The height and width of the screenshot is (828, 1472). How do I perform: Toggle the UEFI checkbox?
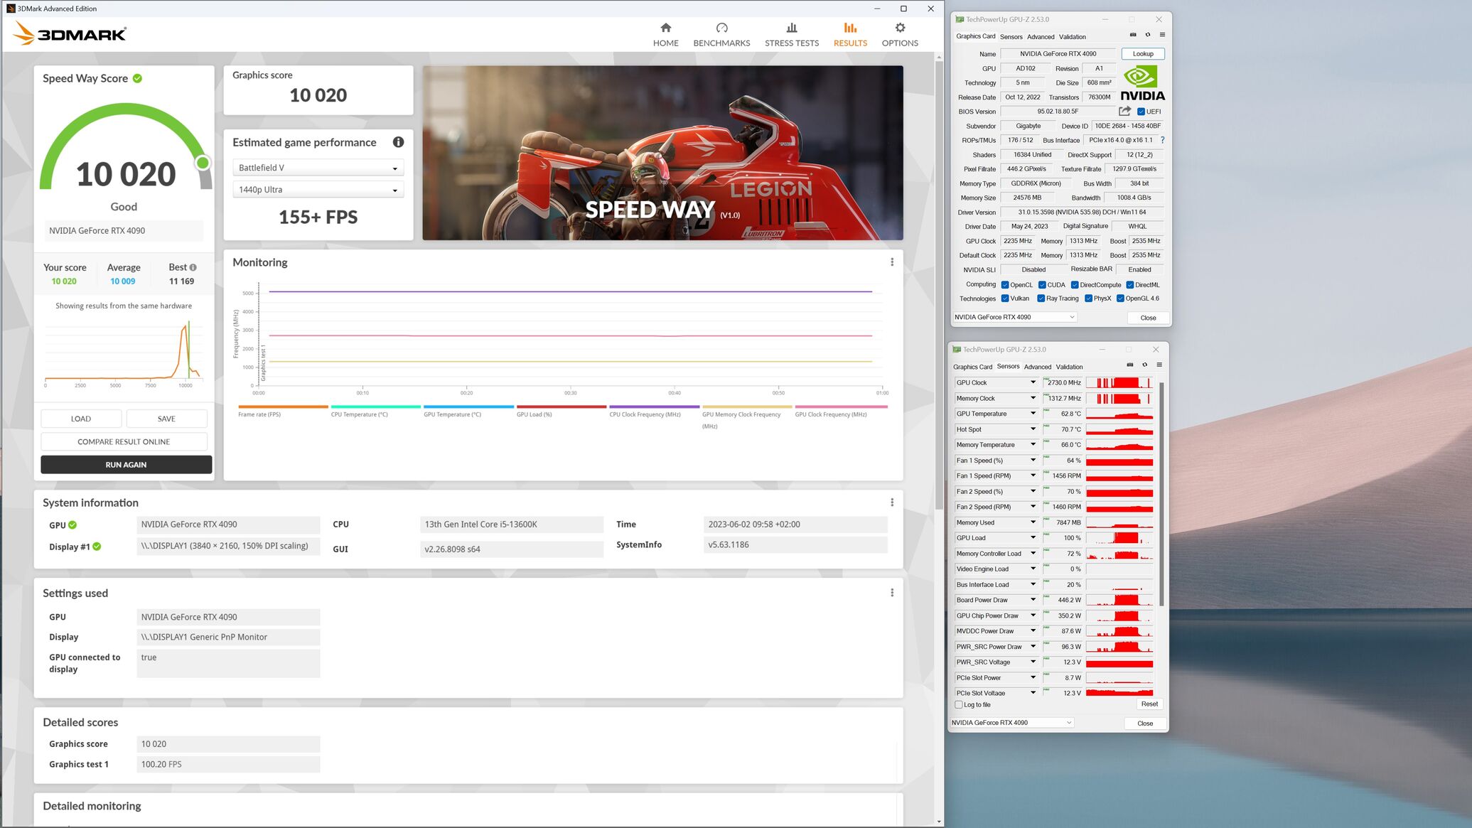click(1141, 112)
